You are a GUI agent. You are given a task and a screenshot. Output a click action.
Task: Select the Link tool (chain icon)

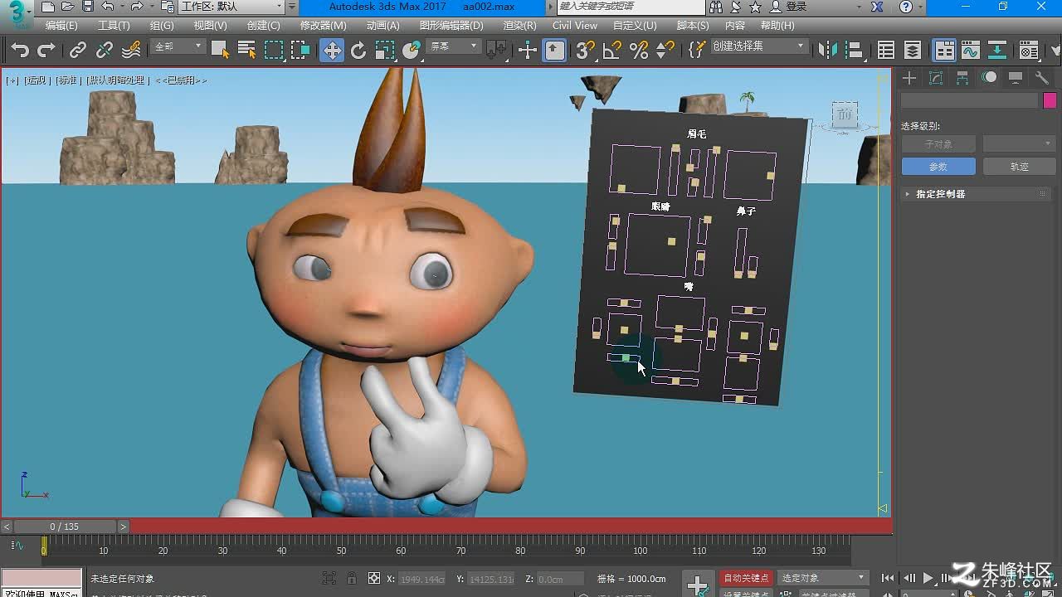tap(78, 51)
